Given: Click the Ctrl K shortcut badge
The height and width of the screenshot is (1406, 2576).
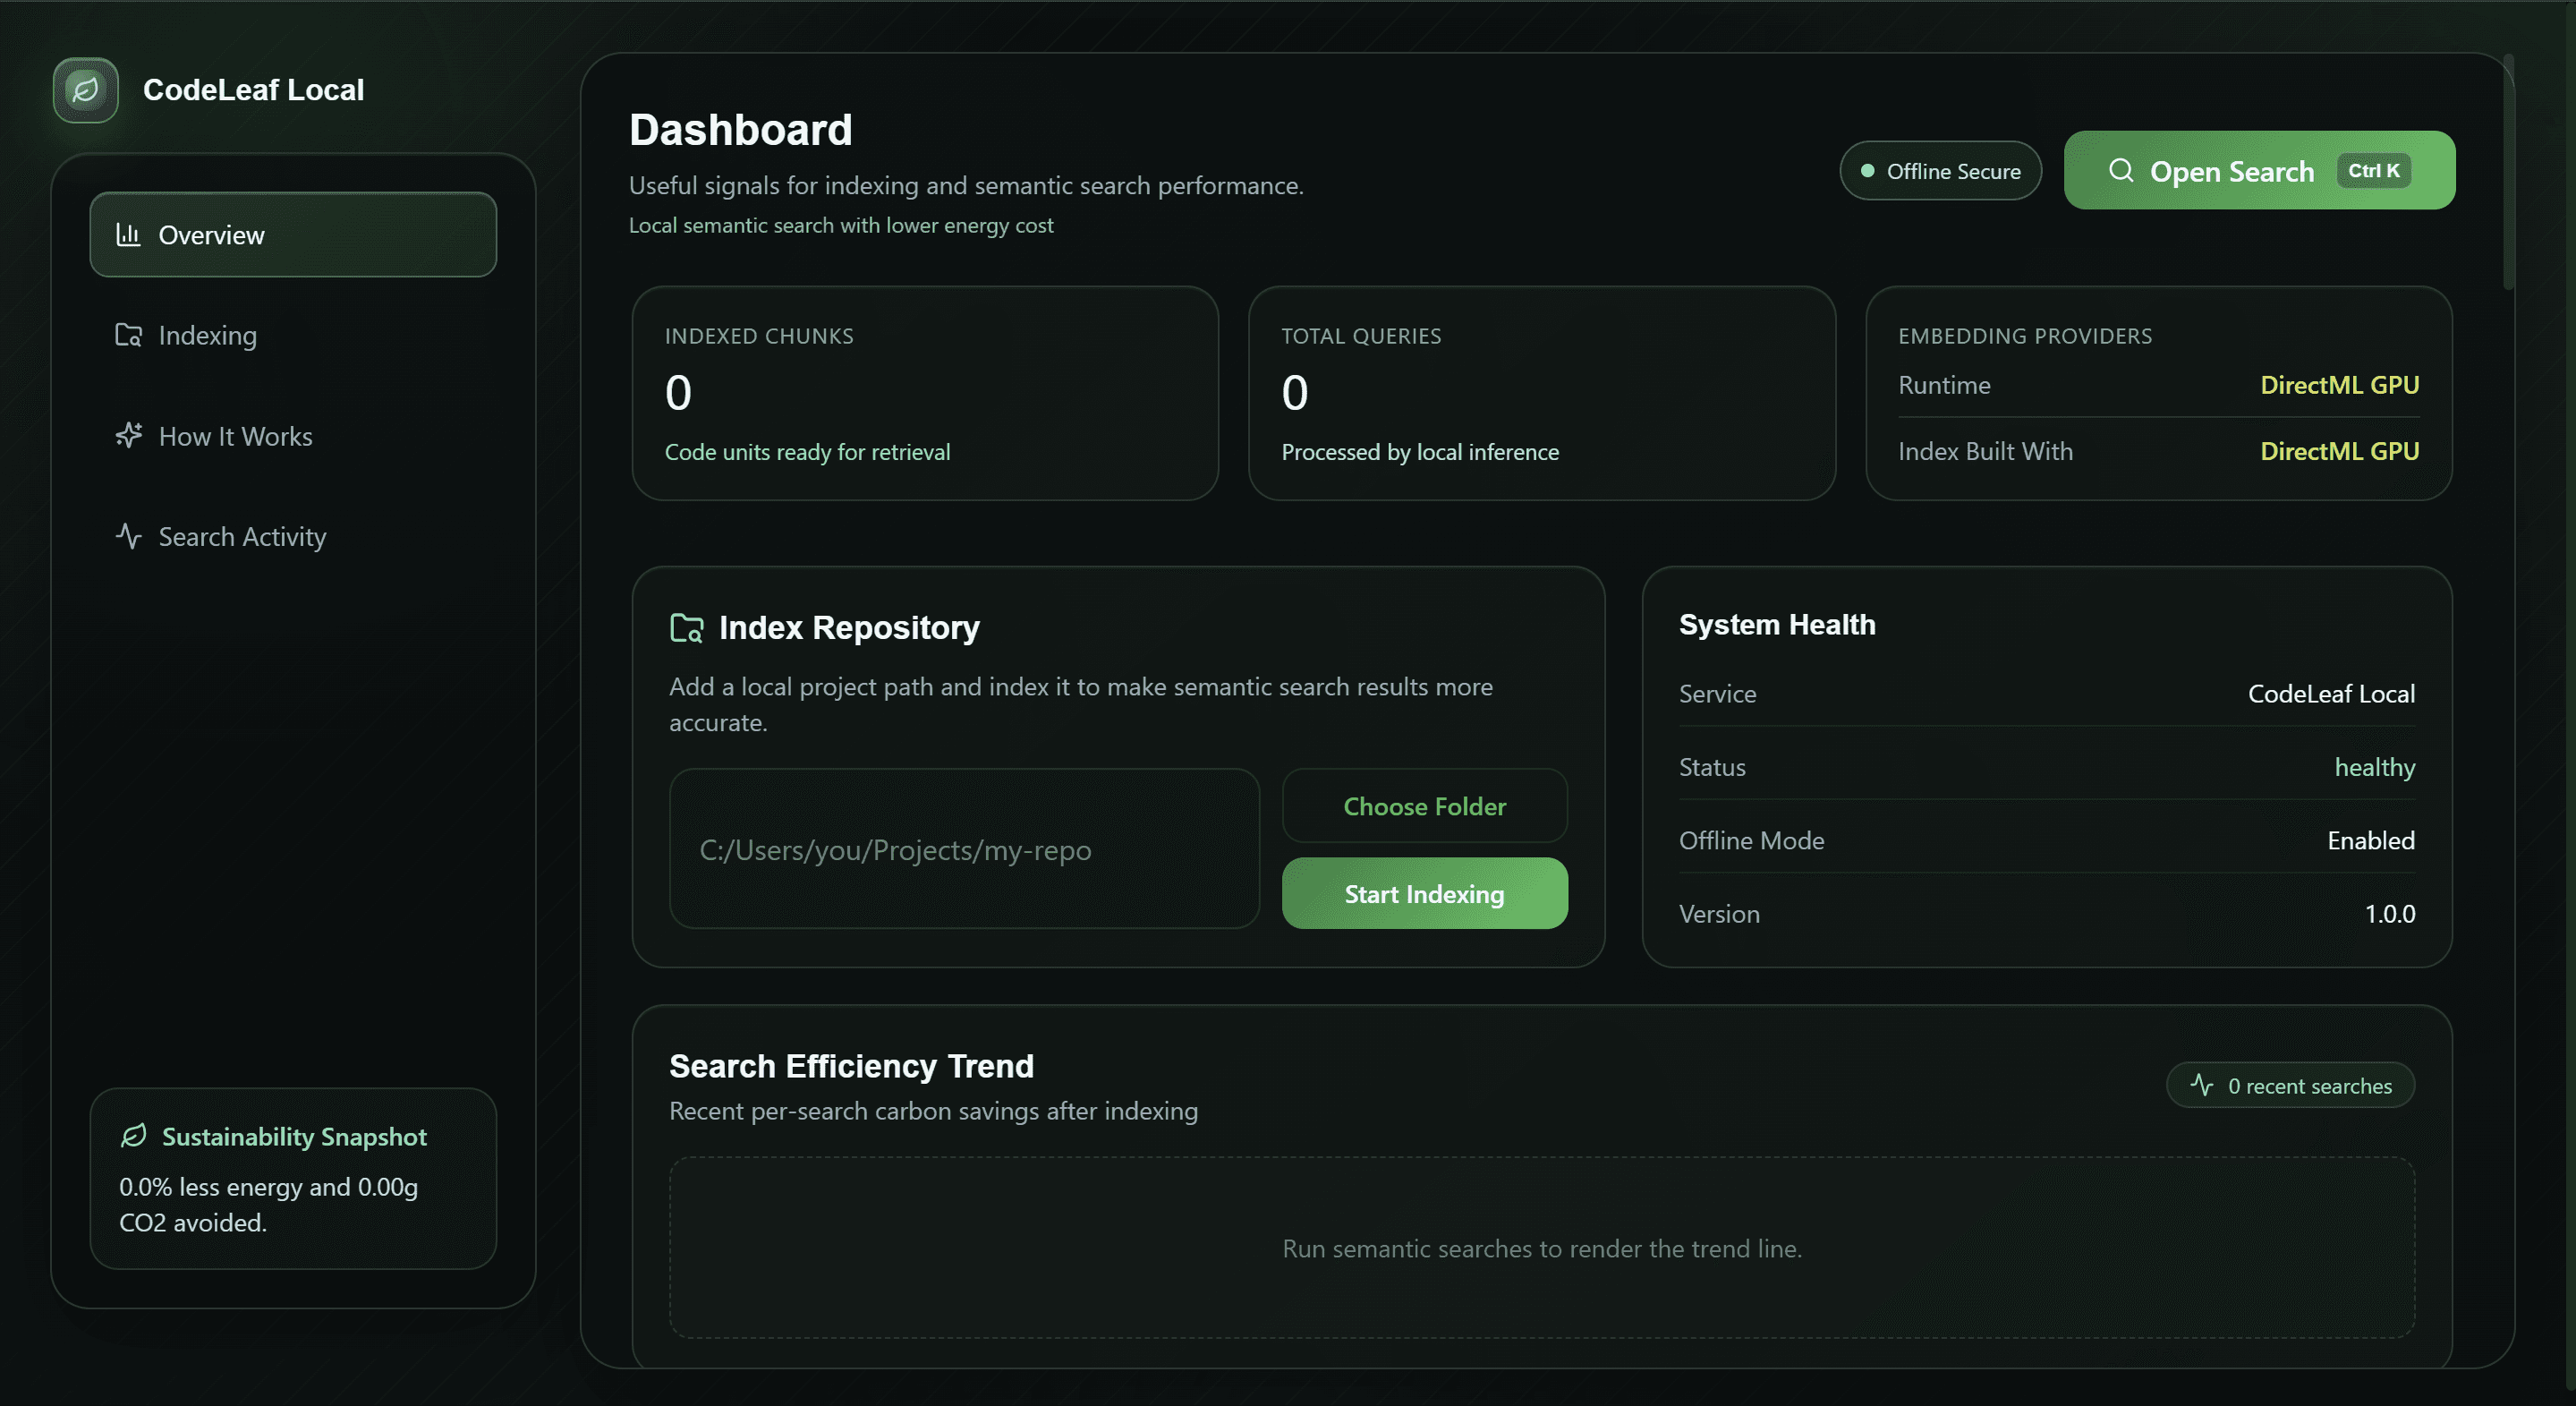Looking at the screenshot, I should point(2373,171).
